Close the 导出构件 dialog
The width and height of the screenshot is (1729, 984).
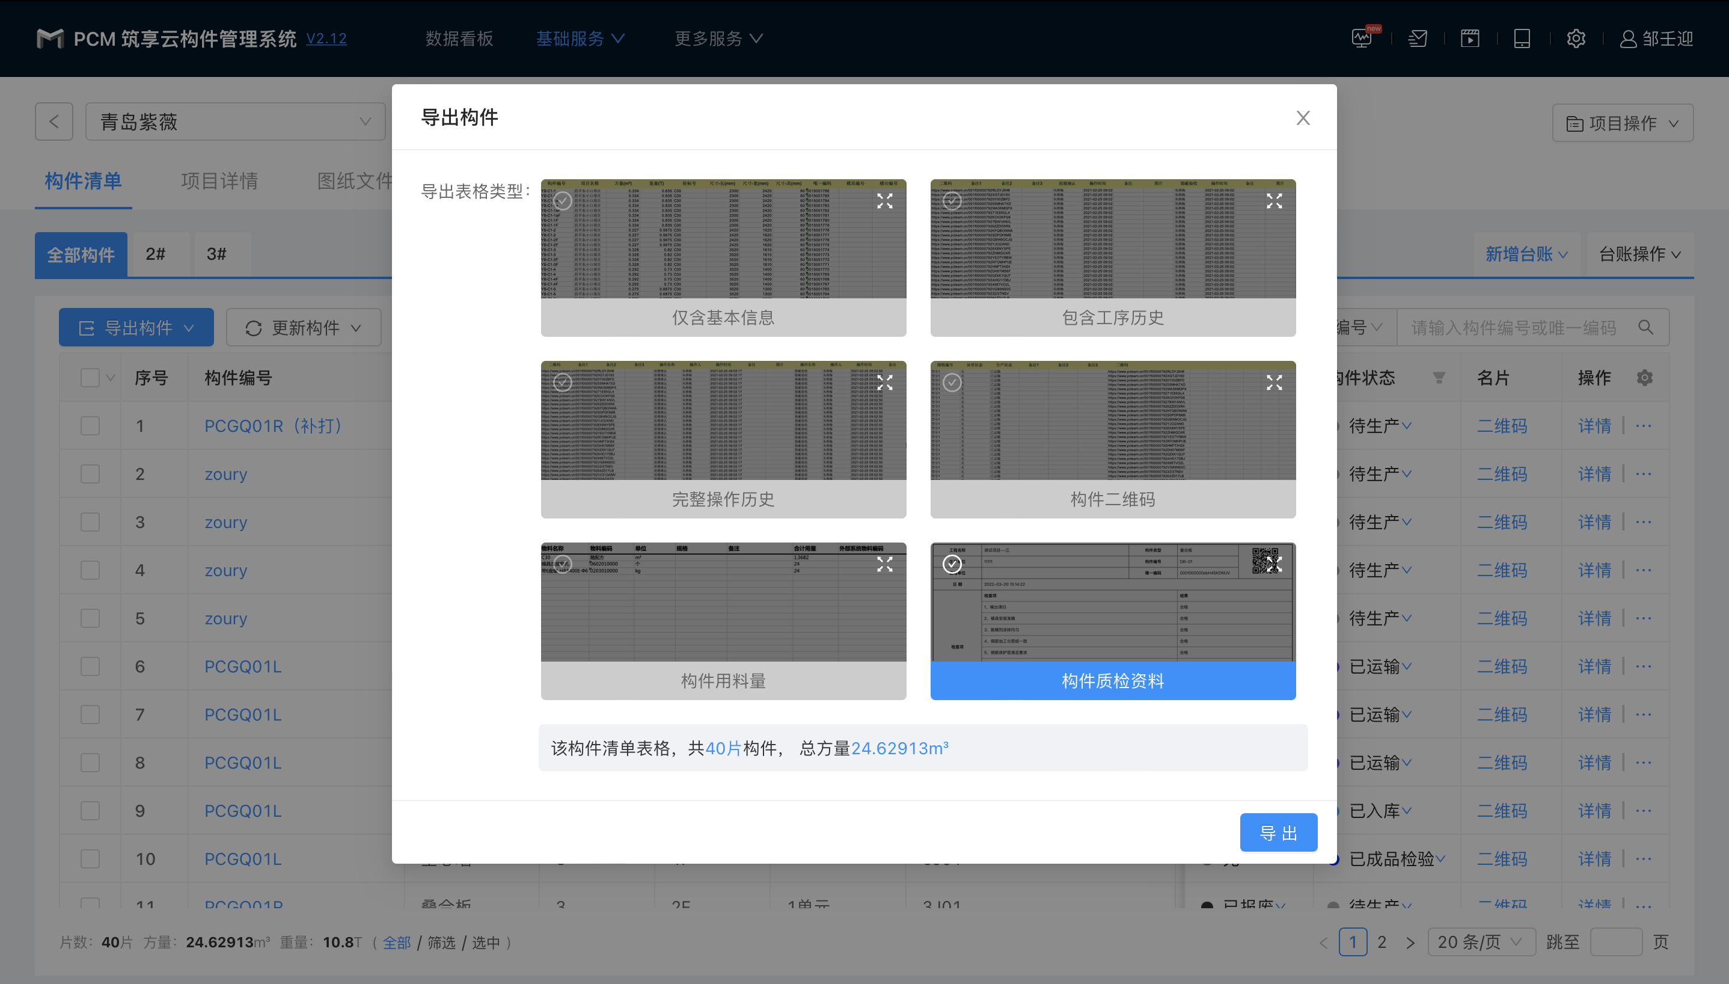[1303, 118]
